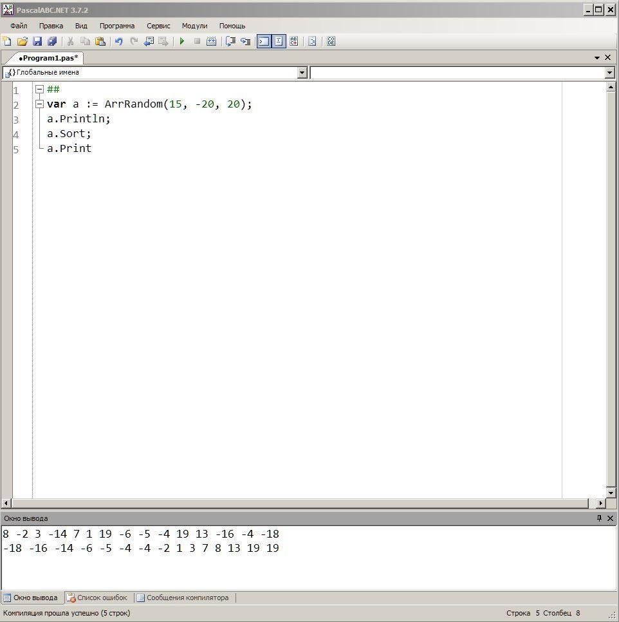Select the Program1.pas tab
Screen dimensions: 619x622
click(x=48, y=58)
